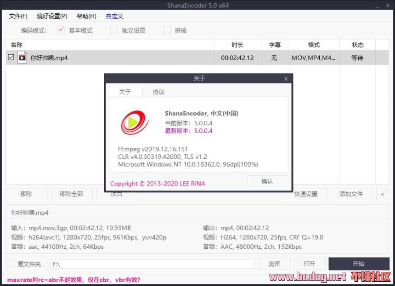This screenshot has height=286, width=395.
Task: Open the 文件(F) menu
Action: [18, 17]
